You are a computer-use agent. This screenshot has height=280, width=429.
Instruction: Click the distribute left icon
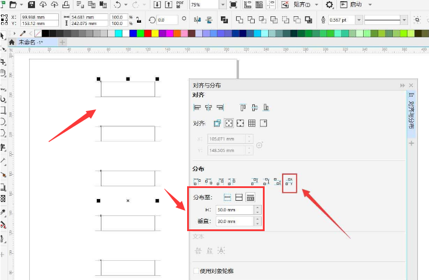point(196,182)
